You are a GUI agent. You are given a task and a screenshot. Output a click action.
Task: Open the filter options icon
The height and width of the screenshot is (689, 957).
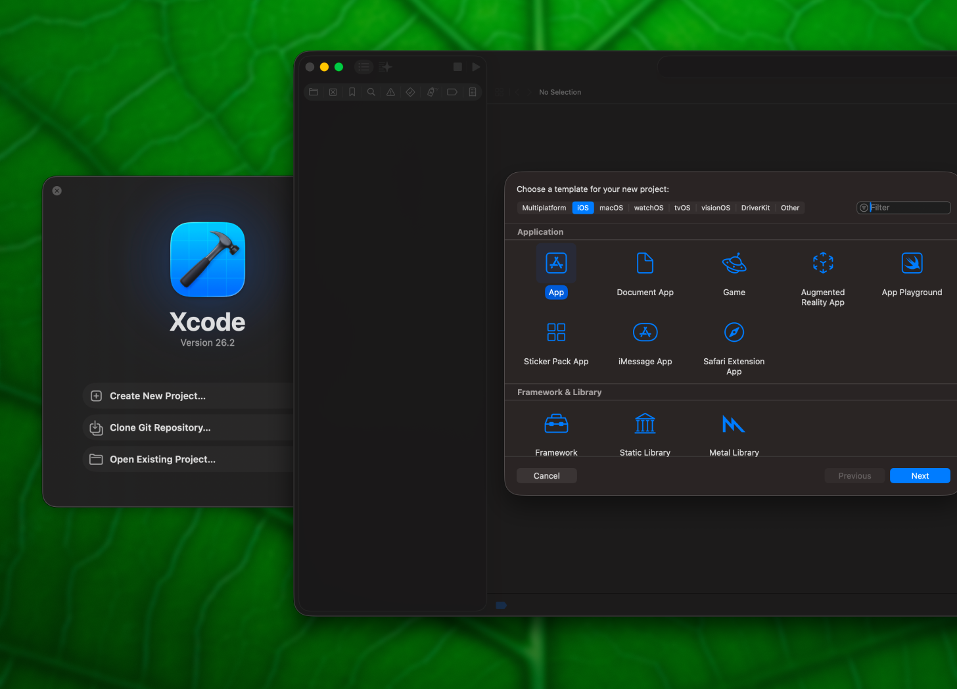coord(864,208)
